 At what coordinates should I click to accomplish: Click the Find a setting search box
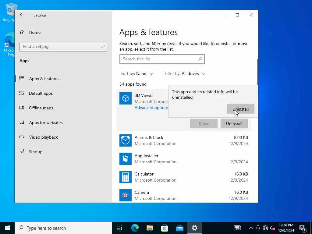63,47
